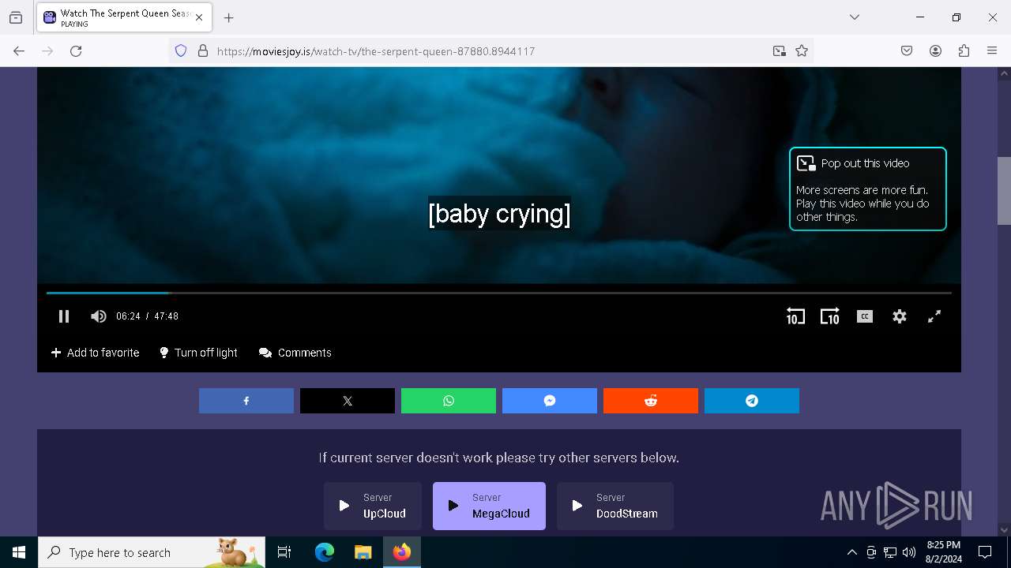This screenshot has height=568, width=1011.
Task: Open system volume control
Action: pos(909,552)
